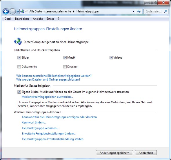Click into the Systemsteuerung search field
The image size is (171, 160).
pos(154,11)
